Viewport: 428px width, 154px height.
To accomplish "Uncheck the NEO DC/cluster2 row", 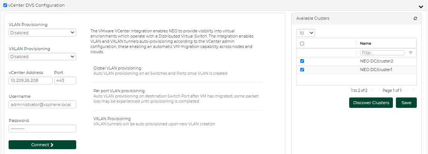I will click(302, 61).
